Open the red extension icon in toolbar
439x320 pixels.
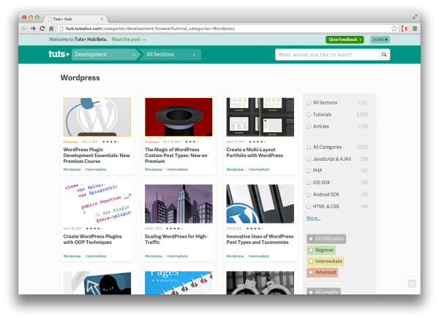(405, 28)
